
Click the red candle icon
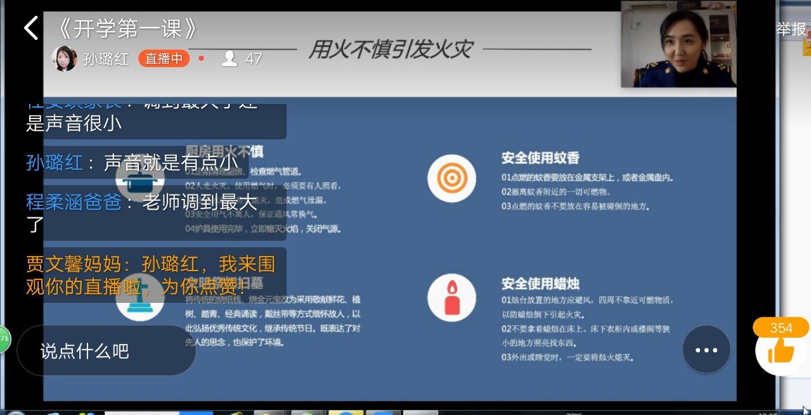(451, 297)
